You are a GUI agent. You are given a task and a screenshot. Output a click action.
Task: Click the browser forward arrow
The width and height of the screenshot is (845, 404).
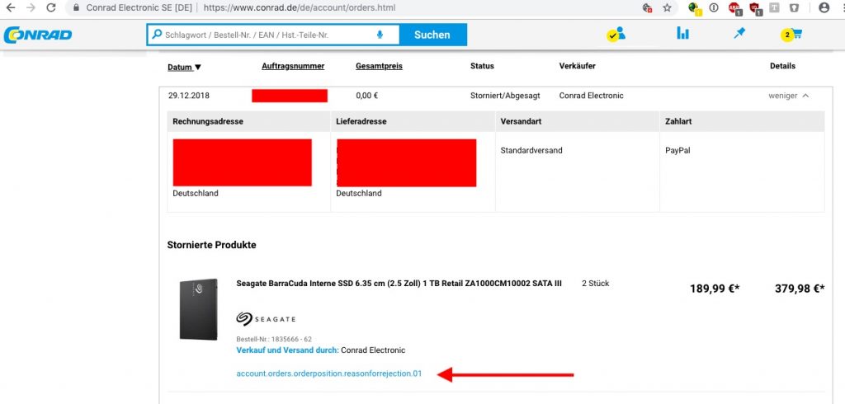[x=31, y=7]
